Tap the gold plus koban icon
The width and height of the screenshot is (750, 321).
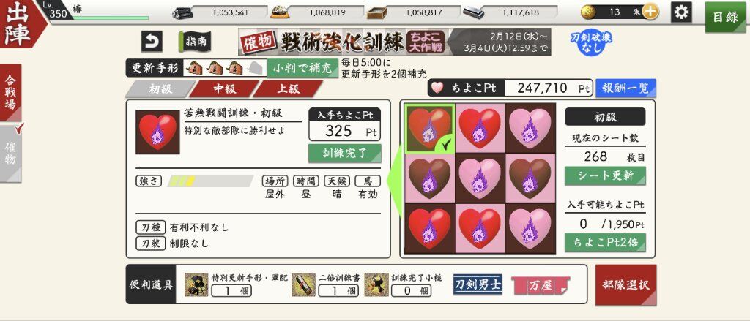coord(650,12)
